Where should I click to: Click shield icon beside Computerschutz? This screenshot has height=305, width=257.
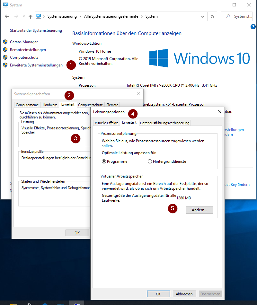pos(5,57)
